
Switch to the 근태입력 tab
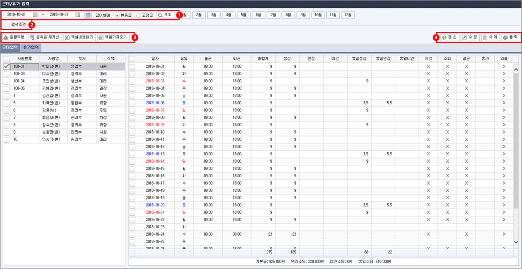tap(10, 47)
